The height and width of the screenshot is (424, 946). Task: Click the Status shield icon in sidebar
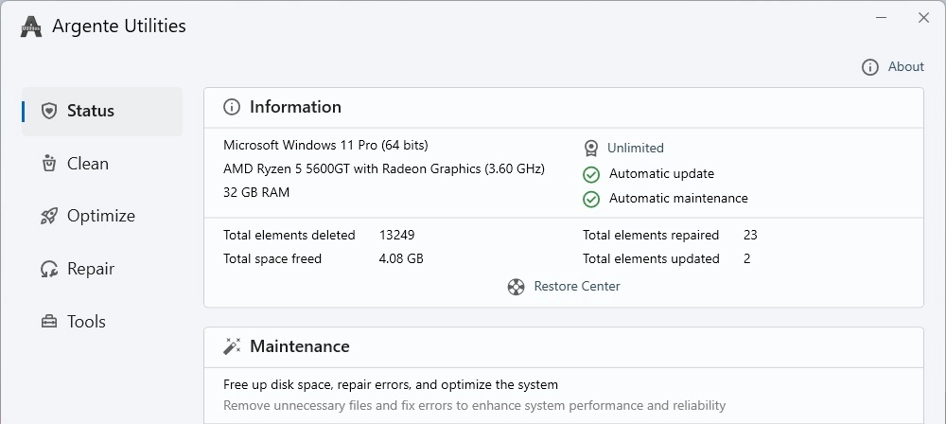click(49, 111)
